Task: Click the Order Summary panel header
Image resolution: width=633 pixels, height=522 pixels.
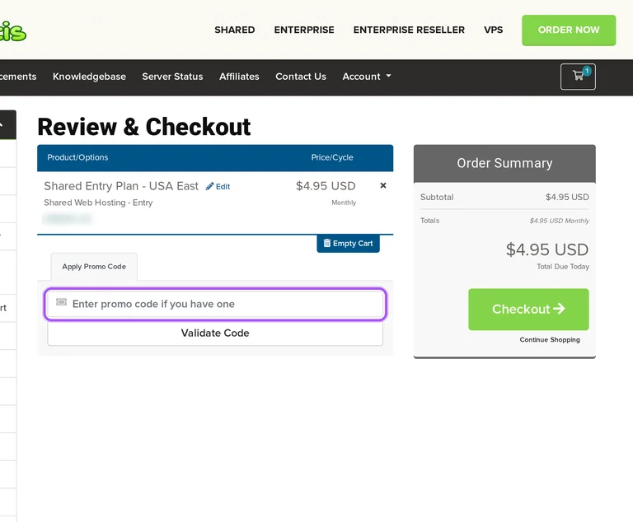Action: pos(504,163)
